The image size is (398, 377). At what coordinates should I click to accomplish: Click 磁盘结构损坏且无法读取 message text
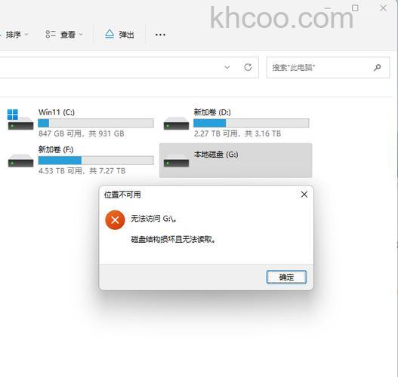[174, 239]
